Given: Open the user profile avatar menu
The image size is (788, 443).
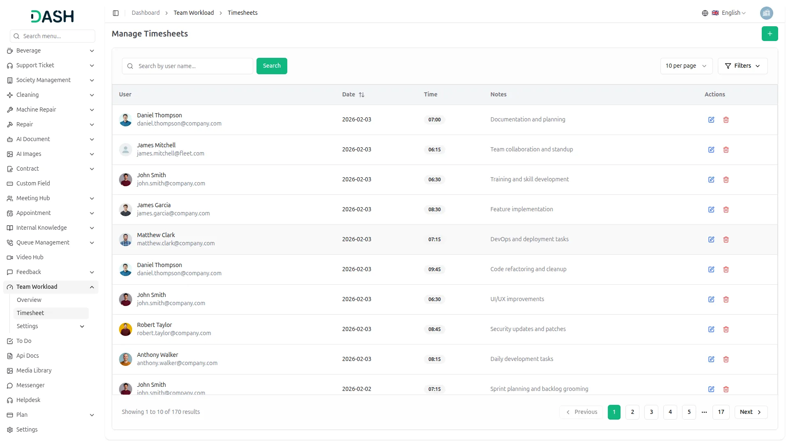Looking at the screenshot, I should point(766,13).
